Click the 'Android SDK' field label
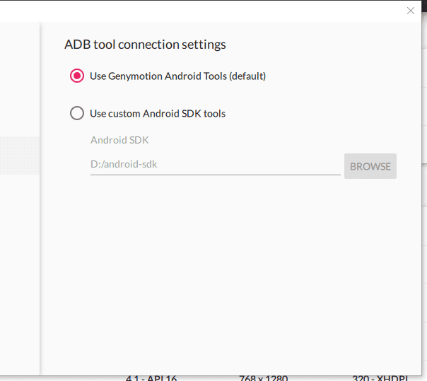427x381 pixels. click(x=119, y=140)
